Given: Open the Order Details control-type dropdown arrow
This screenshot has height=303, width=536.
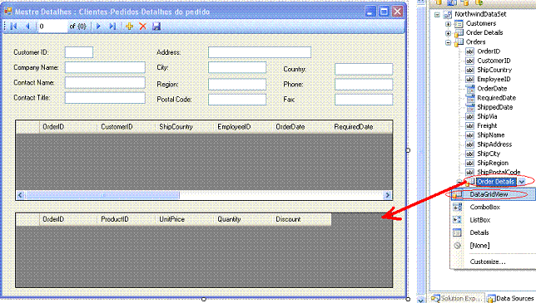Looking at the screenshot, I should click(522, 182).
